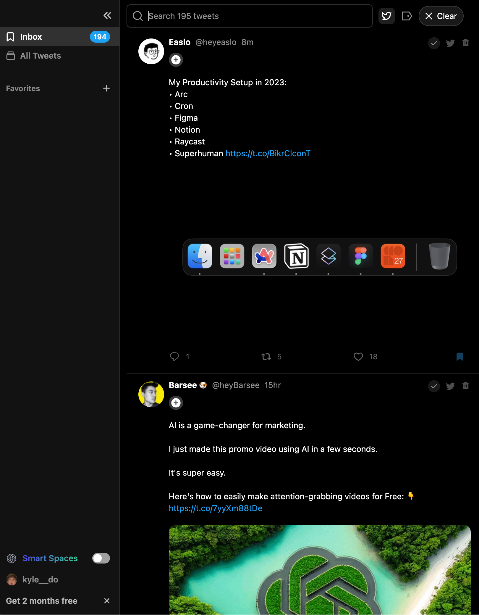Toggle the bookmark on Easlo's tweet
479x615 pixels.
[x=460, y=356]
